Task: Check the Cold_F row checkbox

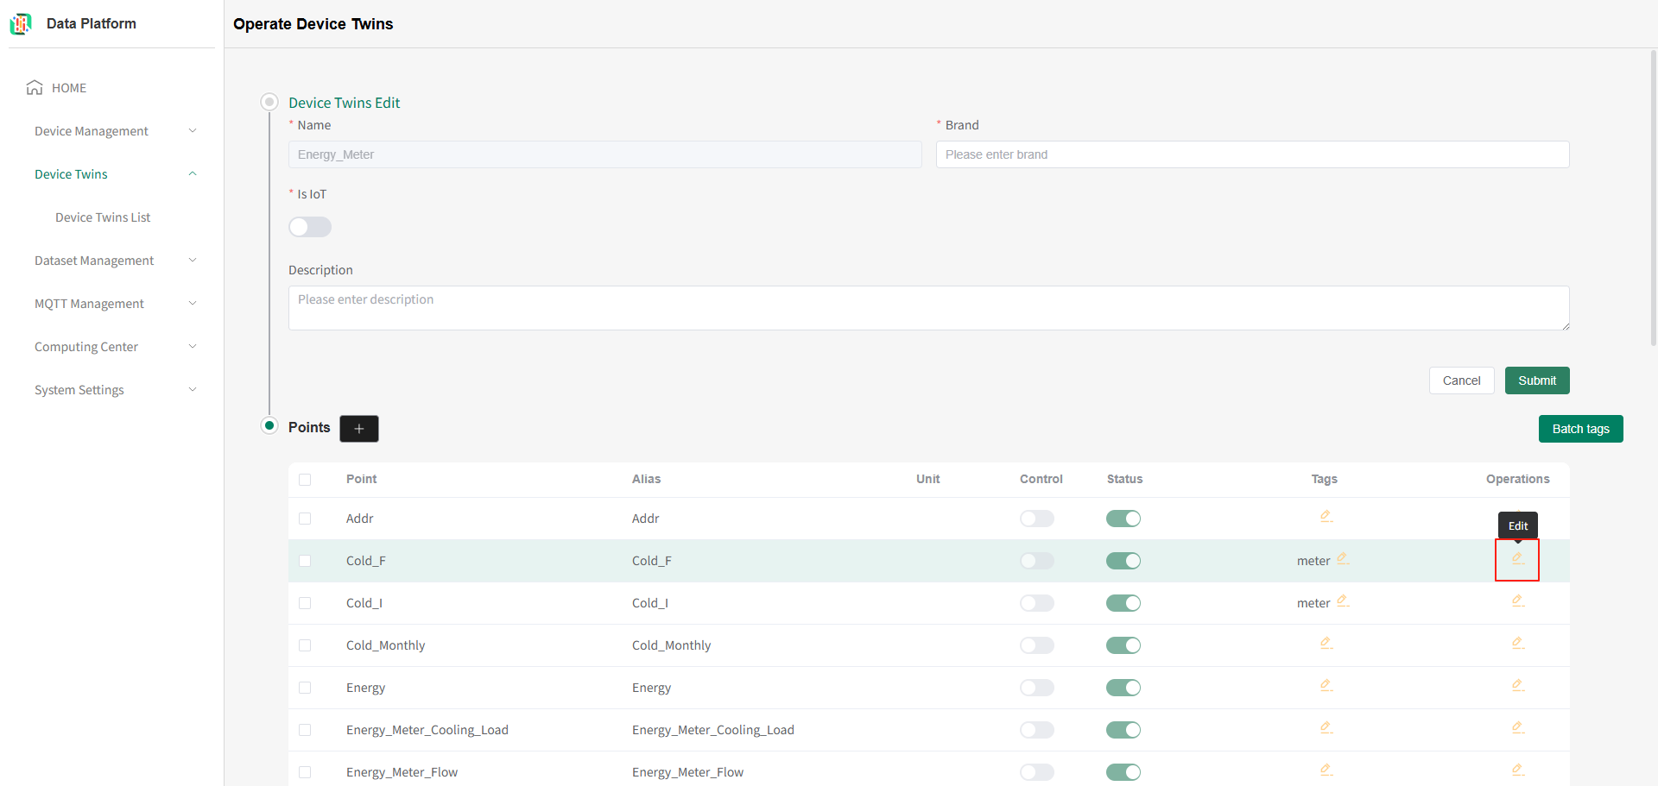Action: pos(305,561)
